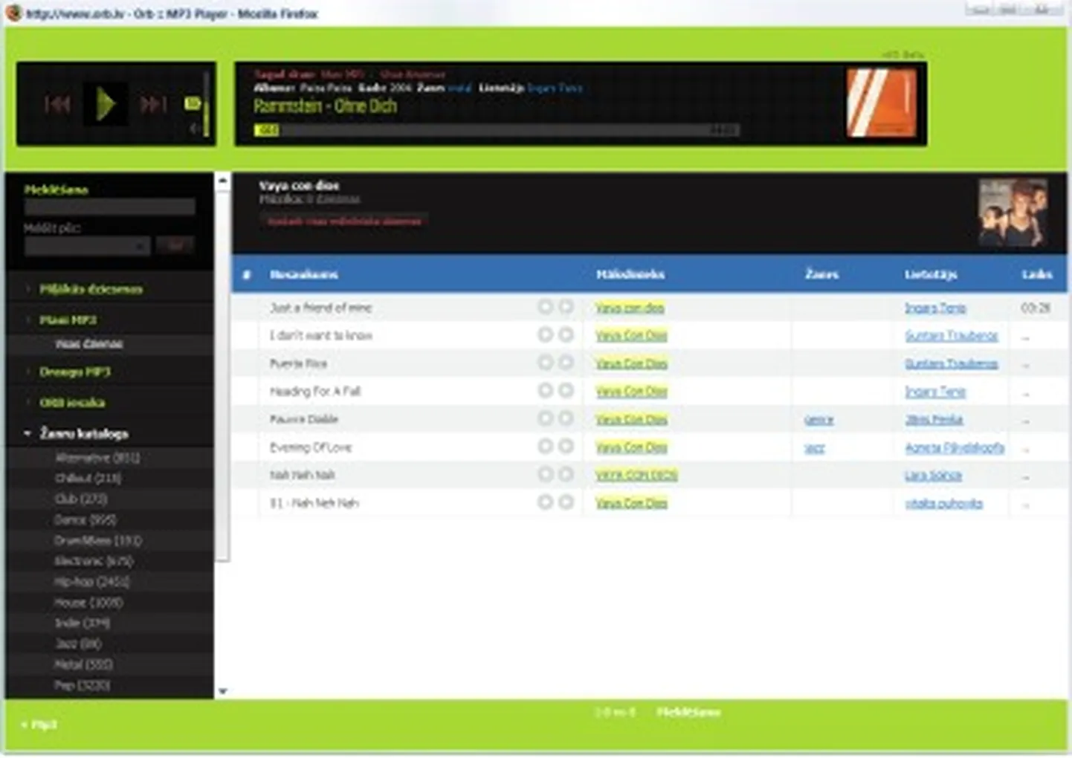The height and width of the screenshot is (758, 1072).
Task: Collapse the 'Žanru katalogs' section
Action: [x=83, y=433]
